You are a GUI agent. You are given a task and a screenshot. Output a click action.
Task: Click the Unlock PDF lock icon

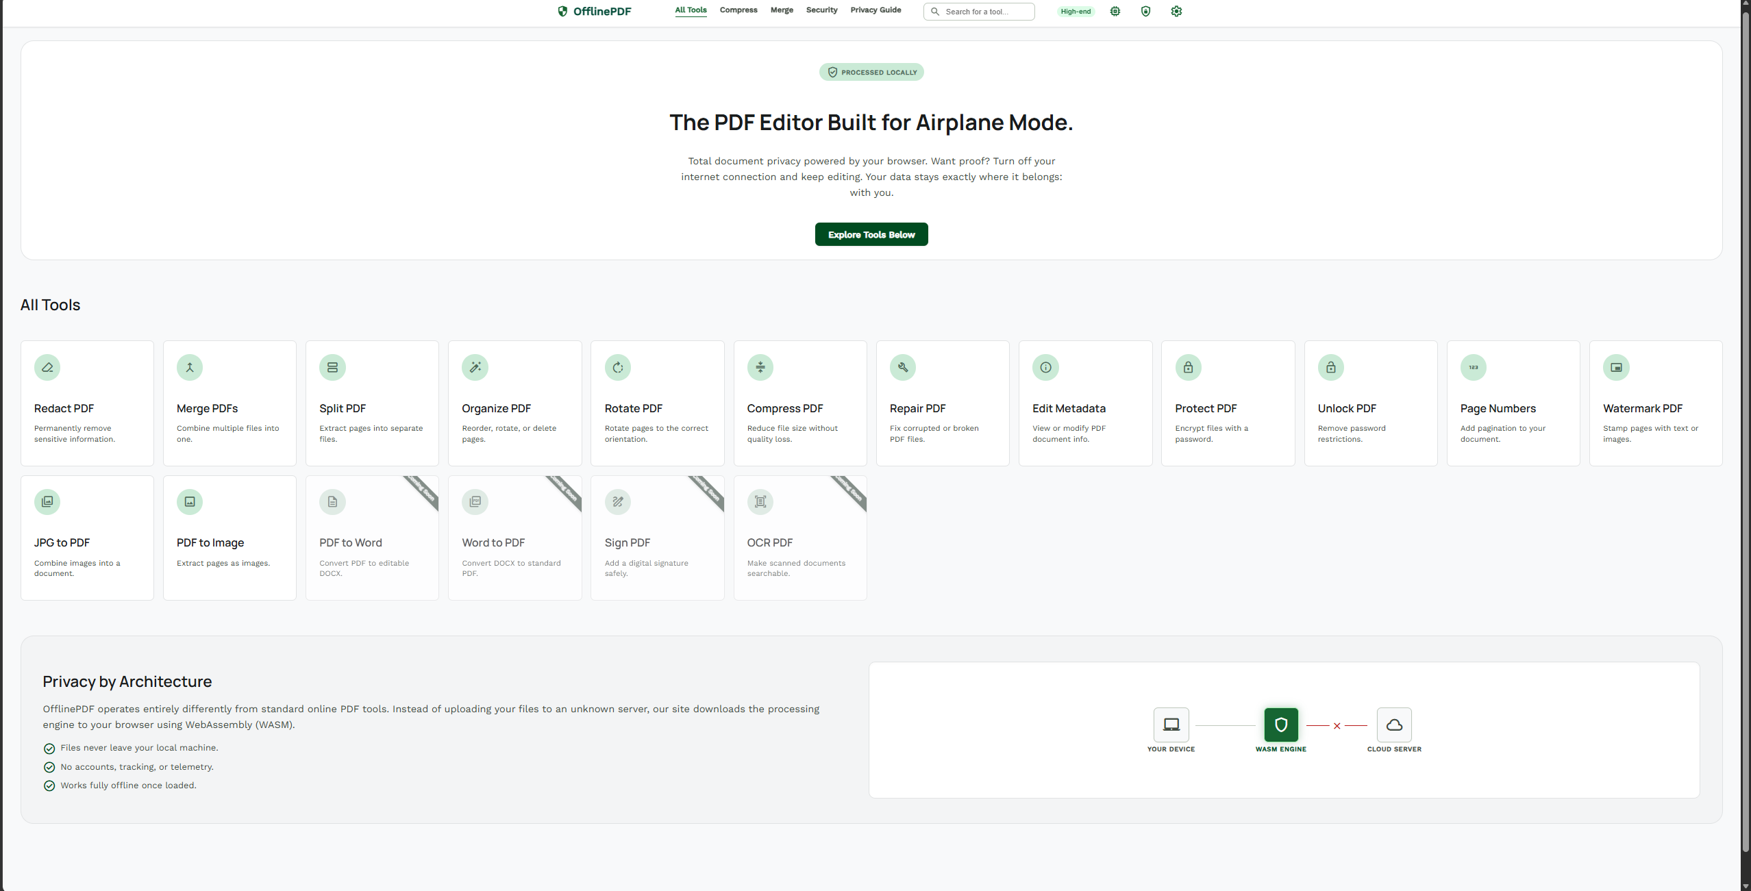[1331, 368]
